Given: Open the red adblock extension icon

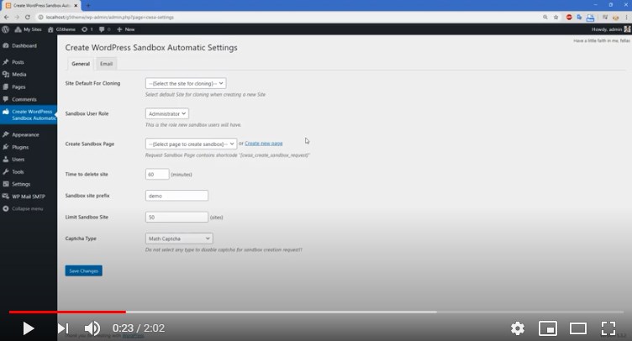Looking at the screenshot, I should [569, 18].
